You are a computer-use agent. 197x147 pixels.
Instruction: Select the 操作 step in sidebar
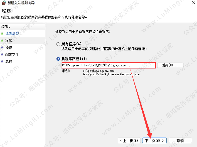coord(9,48)
